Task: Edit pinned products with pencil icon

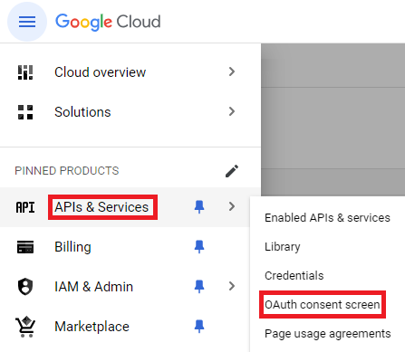Action: (232, 171)
